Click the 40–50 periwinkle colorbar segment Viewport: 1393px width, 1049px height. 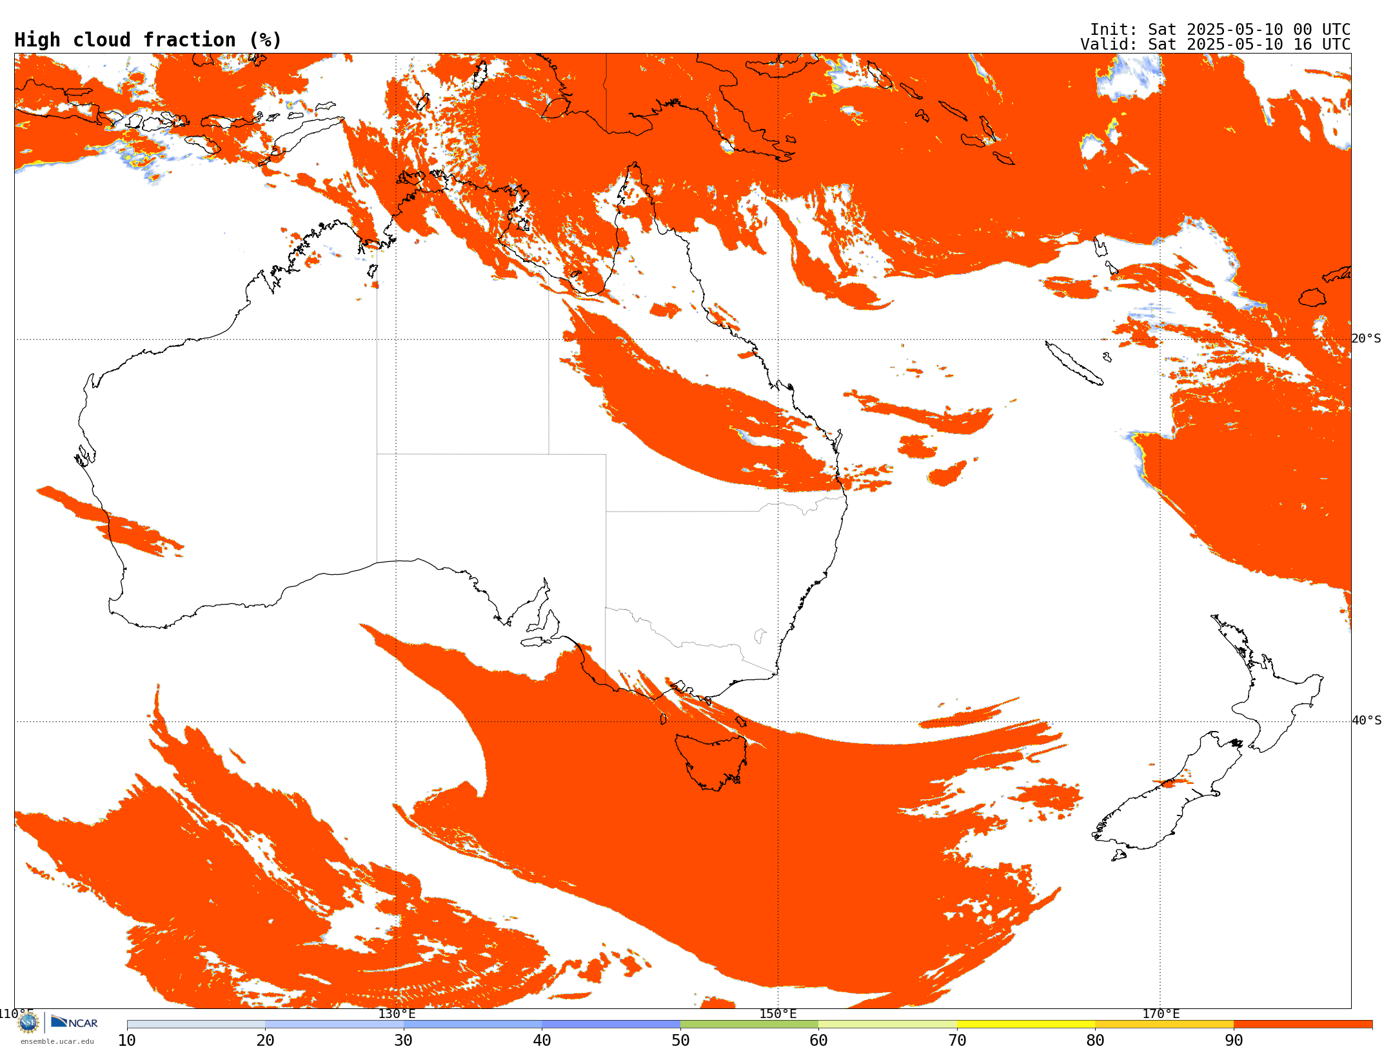pos(611,1024)
